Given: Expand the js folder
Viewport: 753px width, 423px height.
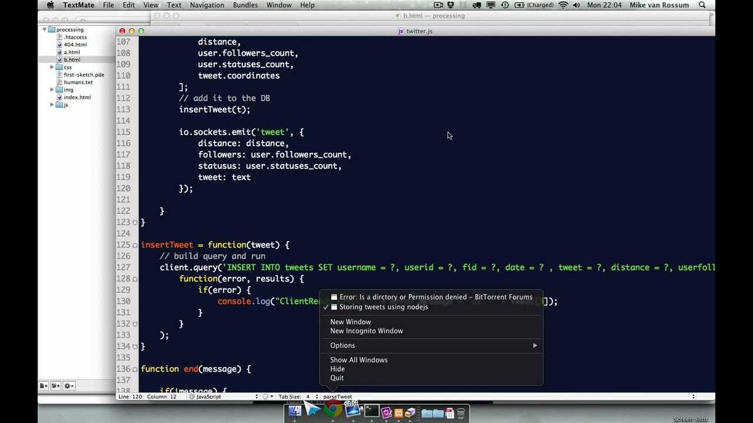Looking at the screenshot, I should (52, 105).
